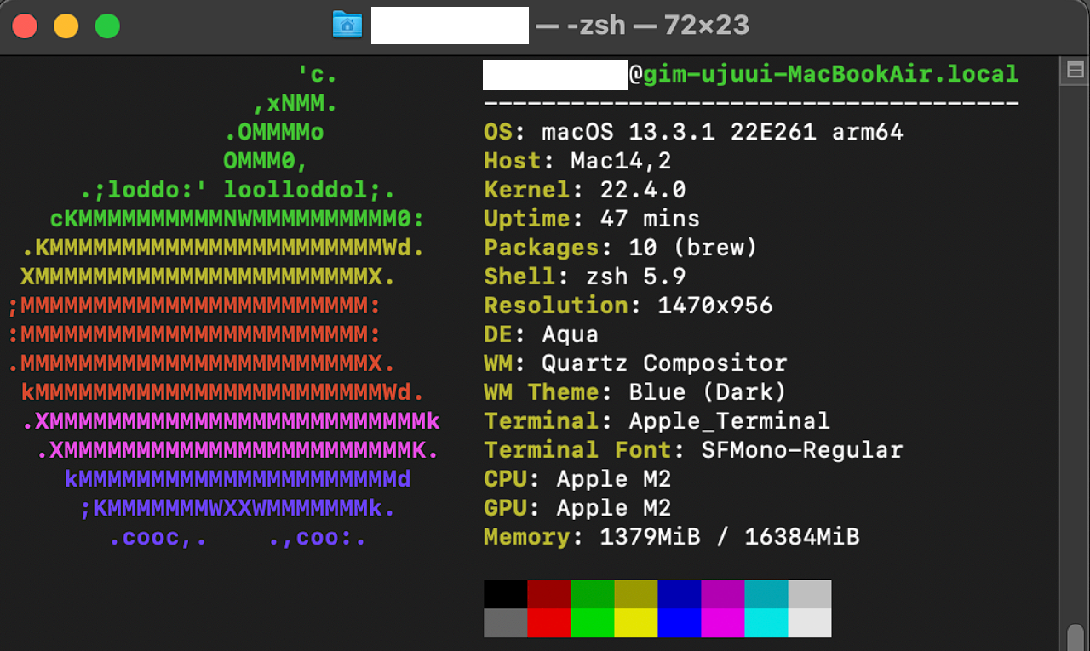Click the WM value 'Quartz Compositor'

(664, 363)
